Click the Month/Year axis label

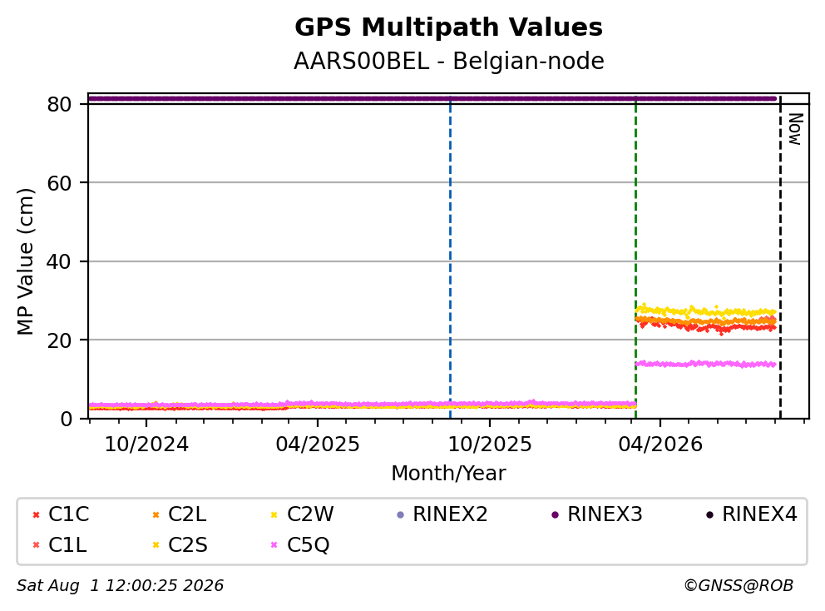click(448, 473)
